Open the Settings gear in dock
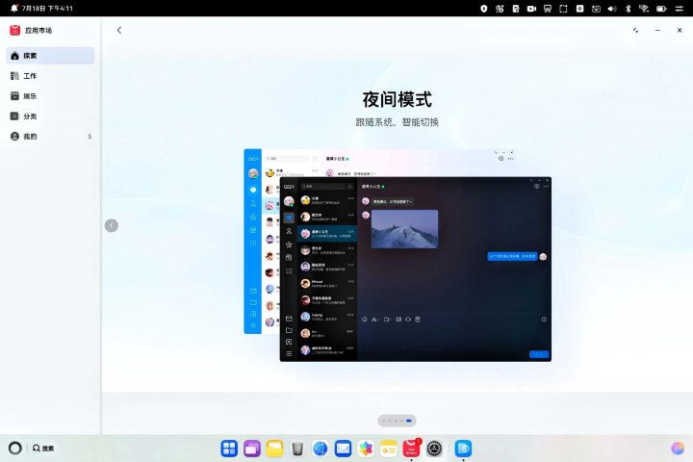Viewport: 693px width, 462px height. click(434, 449)
